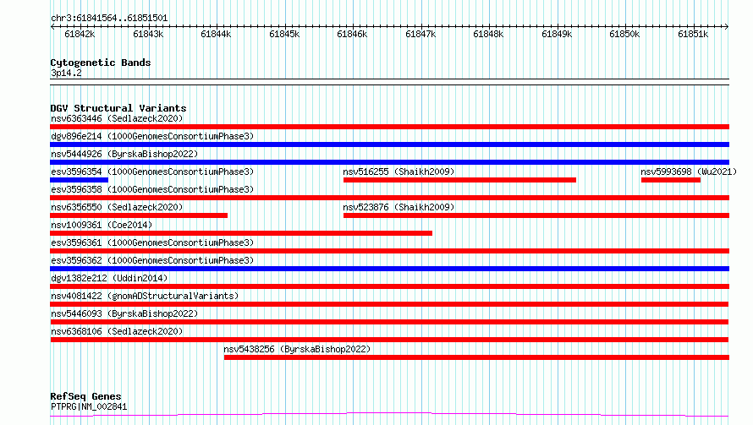Image resolution: width=753 pixels, height=425 pixels.
Task: Open the esv3596362 variant label
Action: click(x=152, y=260)
